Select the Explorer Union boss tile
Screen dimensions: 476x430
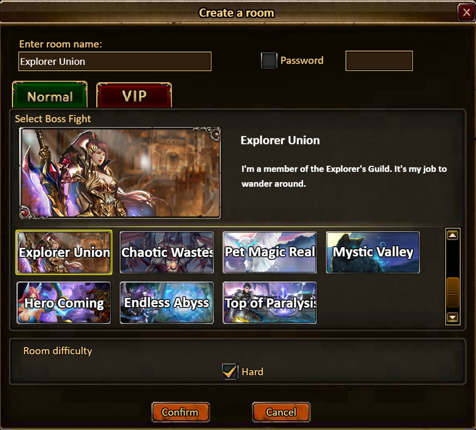(x=64, y=253)
